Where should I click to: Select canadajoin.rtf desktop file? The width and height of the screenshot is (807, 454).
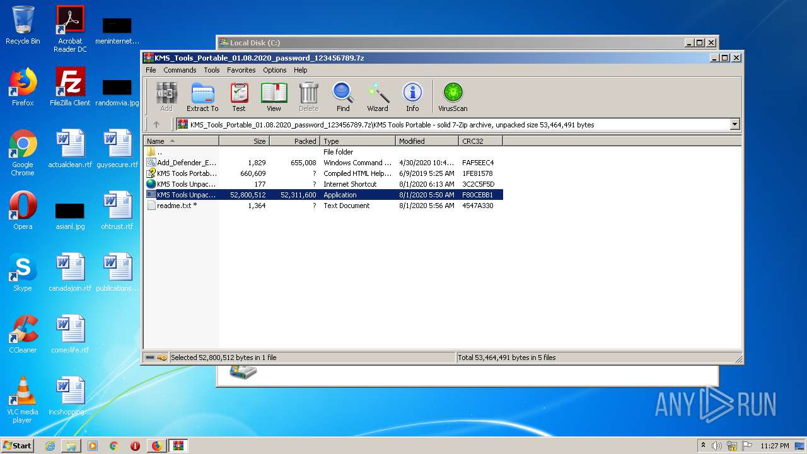tap(70, 272)
